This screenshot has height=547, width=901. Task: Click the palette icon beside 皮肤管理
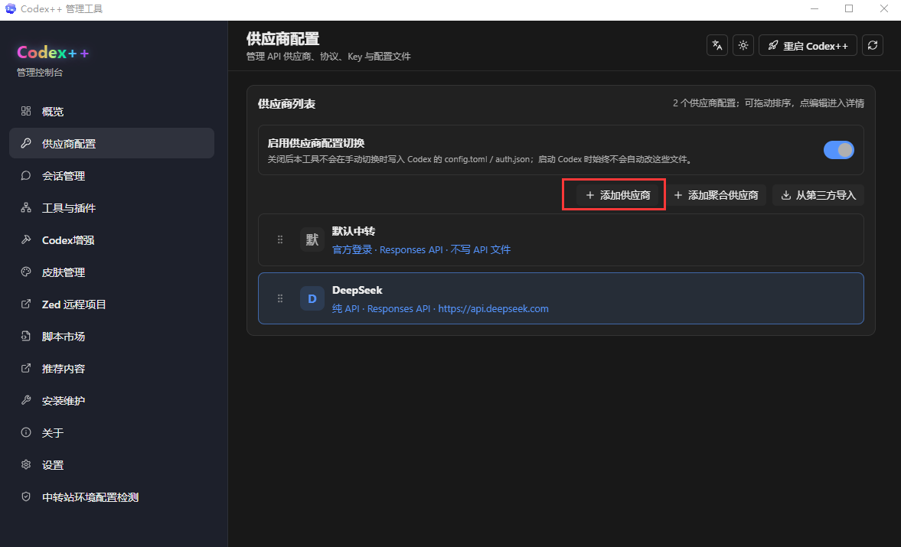[26, 272]
